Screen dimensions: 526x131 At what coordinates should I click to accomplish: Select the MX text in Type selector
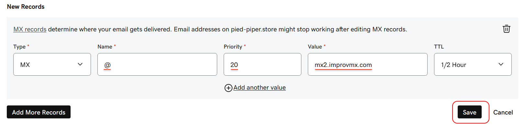(x=25, y=65)
